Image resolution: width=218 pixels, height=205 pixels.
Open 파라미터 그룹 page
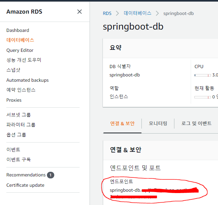point(21,125)
